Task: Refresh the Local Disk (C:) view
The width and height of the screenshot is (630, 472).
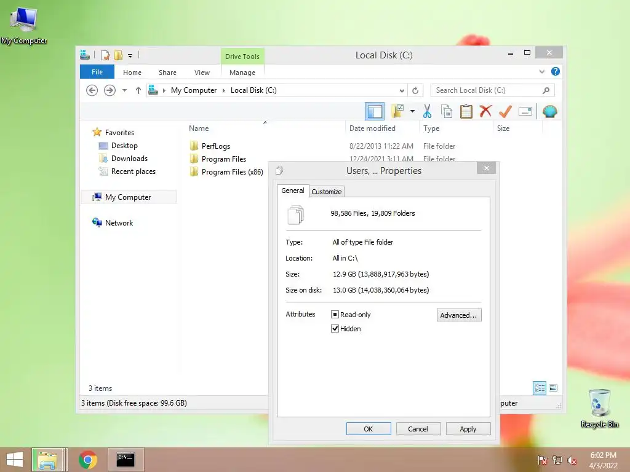Action: pyautogui.click(x=415, y=91)
